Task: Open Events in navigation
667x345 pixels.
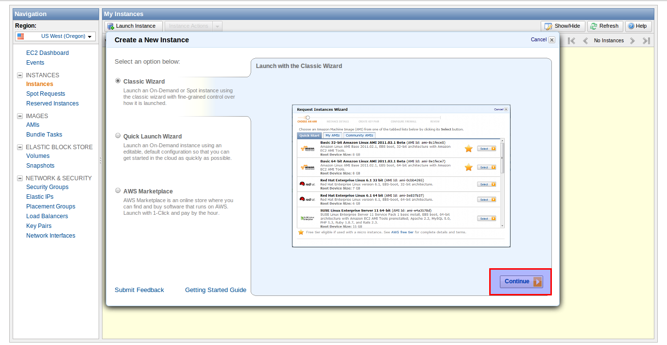Action: click(x=35, y=63)
